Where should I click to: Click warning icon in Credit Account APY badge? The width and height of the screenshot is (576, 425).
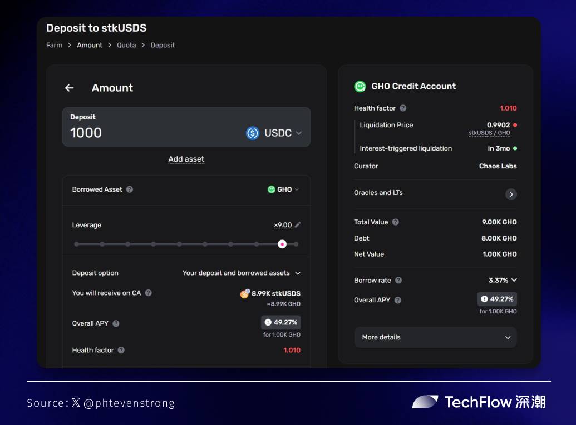(x=485, y=299)
